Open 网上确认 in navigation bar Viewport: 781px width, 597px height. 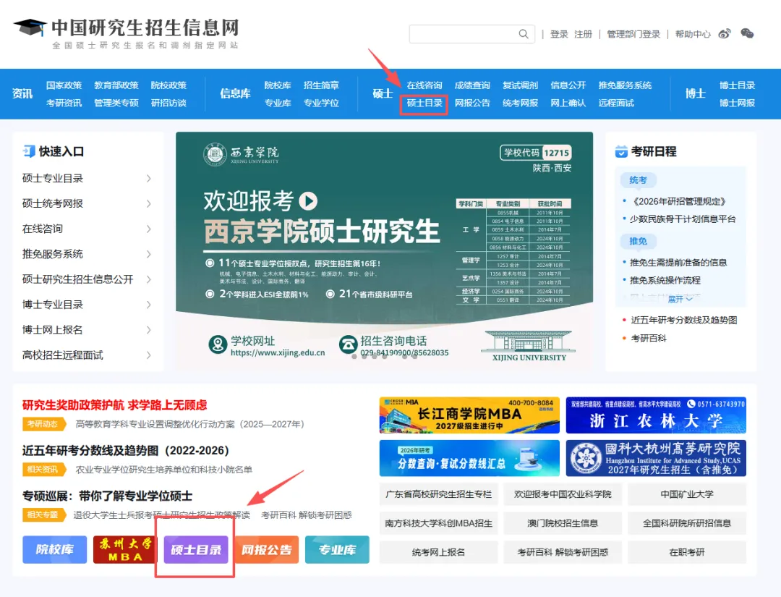tap(568, 103)
